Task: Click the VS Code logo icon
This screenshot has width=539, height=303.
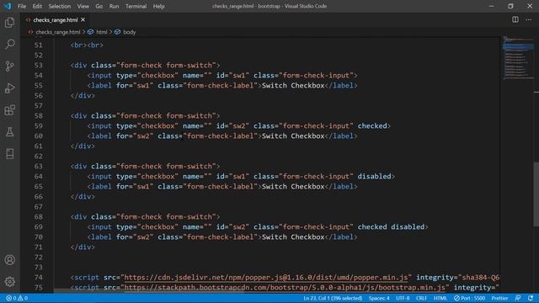Action: [8, 6]
